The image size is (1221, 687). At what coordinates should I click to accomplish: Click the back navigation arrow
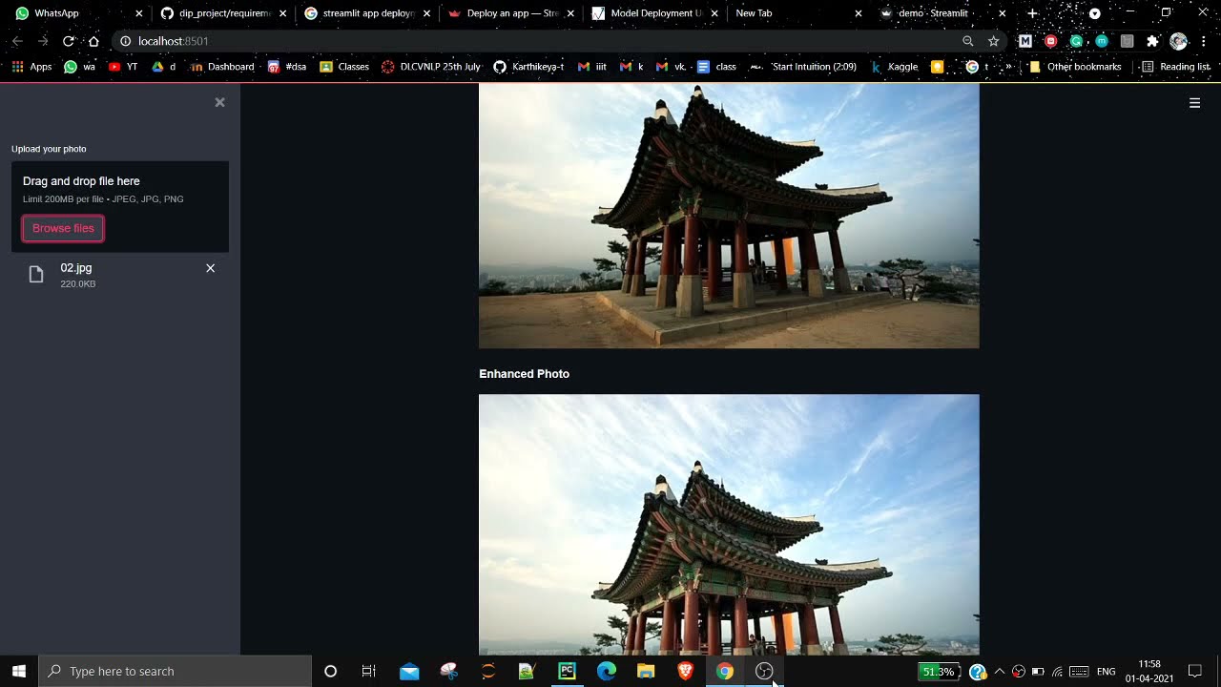(17, 41)
